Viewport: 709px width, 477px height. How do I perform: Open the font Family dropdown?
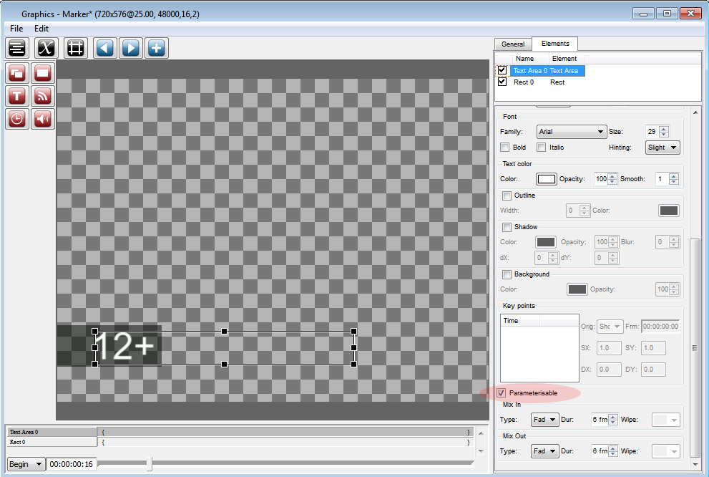tap(572, 132)
